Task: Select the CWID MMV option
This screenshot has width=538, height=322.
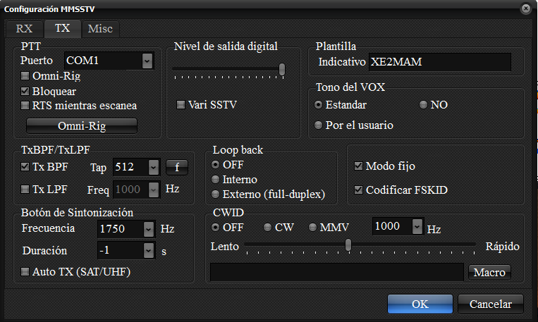Action: coord(312,228)
